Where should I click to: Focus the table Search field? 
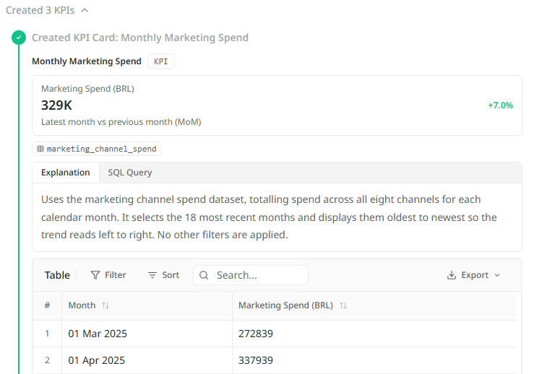[x=251, y=275]
